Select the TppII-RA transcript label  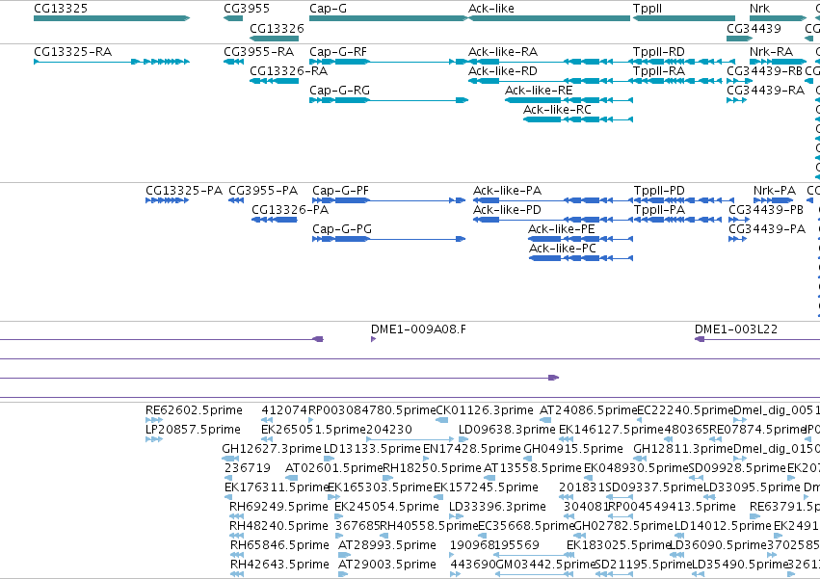click(x=659, y=71)
